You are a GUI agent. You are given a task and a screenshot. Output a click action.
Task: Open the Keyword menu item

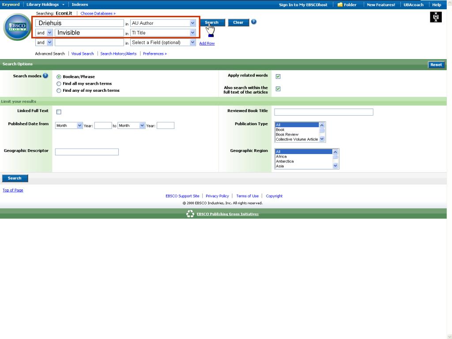(11, 4)
